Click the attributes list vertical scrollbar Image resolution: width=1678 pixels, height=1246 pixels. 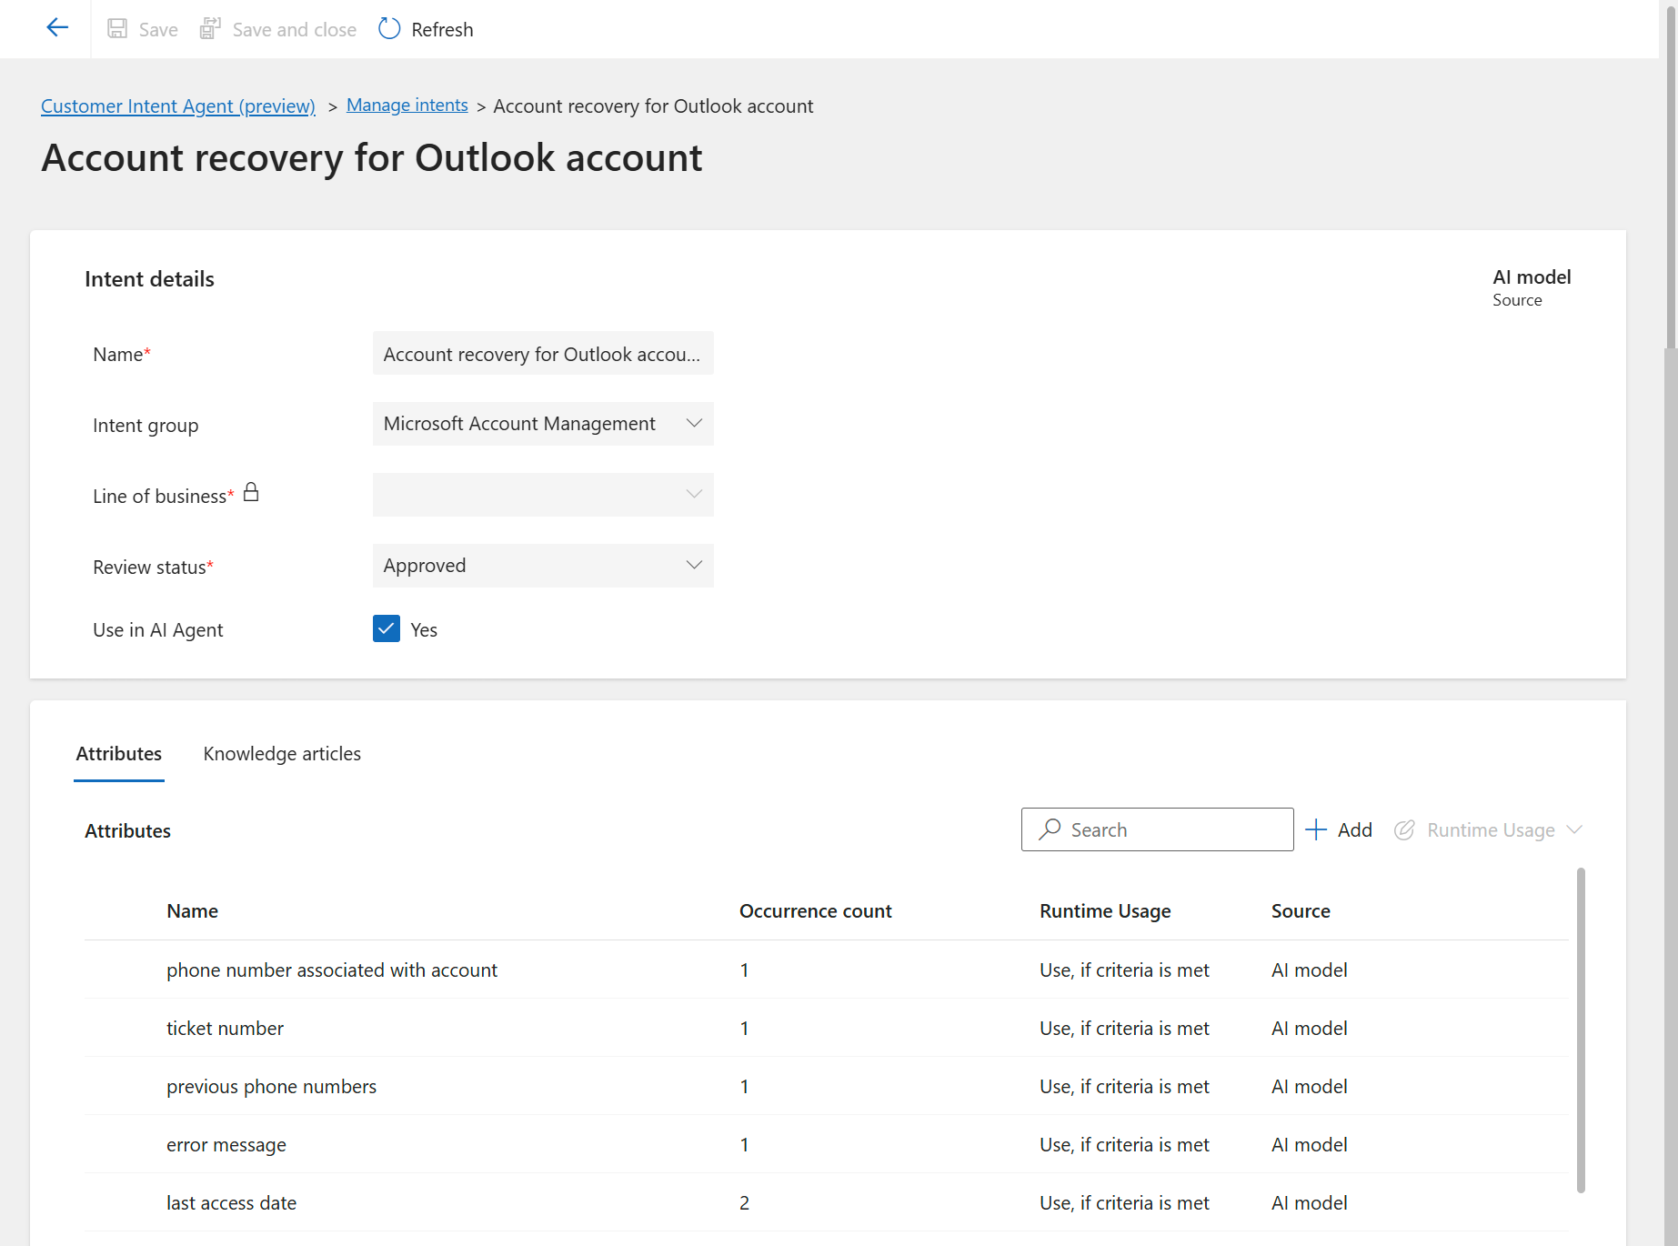click(1581, 1028)
